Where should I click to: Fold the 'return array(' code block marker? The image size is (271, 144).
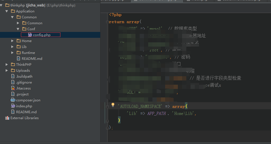tap(107, 22)
